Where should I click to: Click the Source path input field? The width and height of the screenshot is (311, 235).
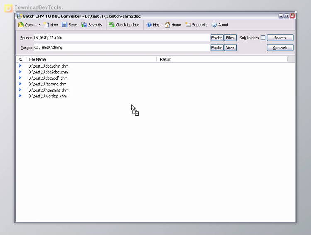122,38
